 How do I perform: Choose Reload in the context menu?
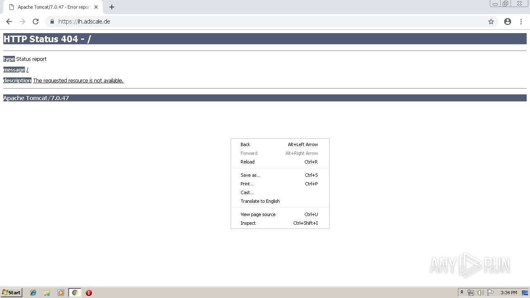[280, 162]
